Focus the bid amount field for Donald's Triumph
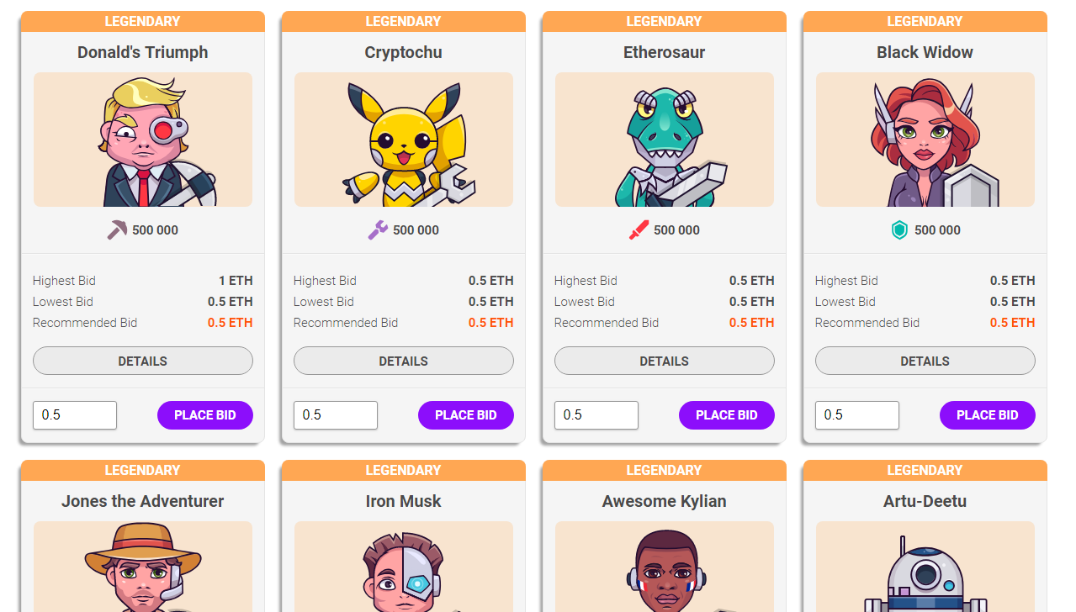This screenshot has width=1076, height=612. click(75, 415)
